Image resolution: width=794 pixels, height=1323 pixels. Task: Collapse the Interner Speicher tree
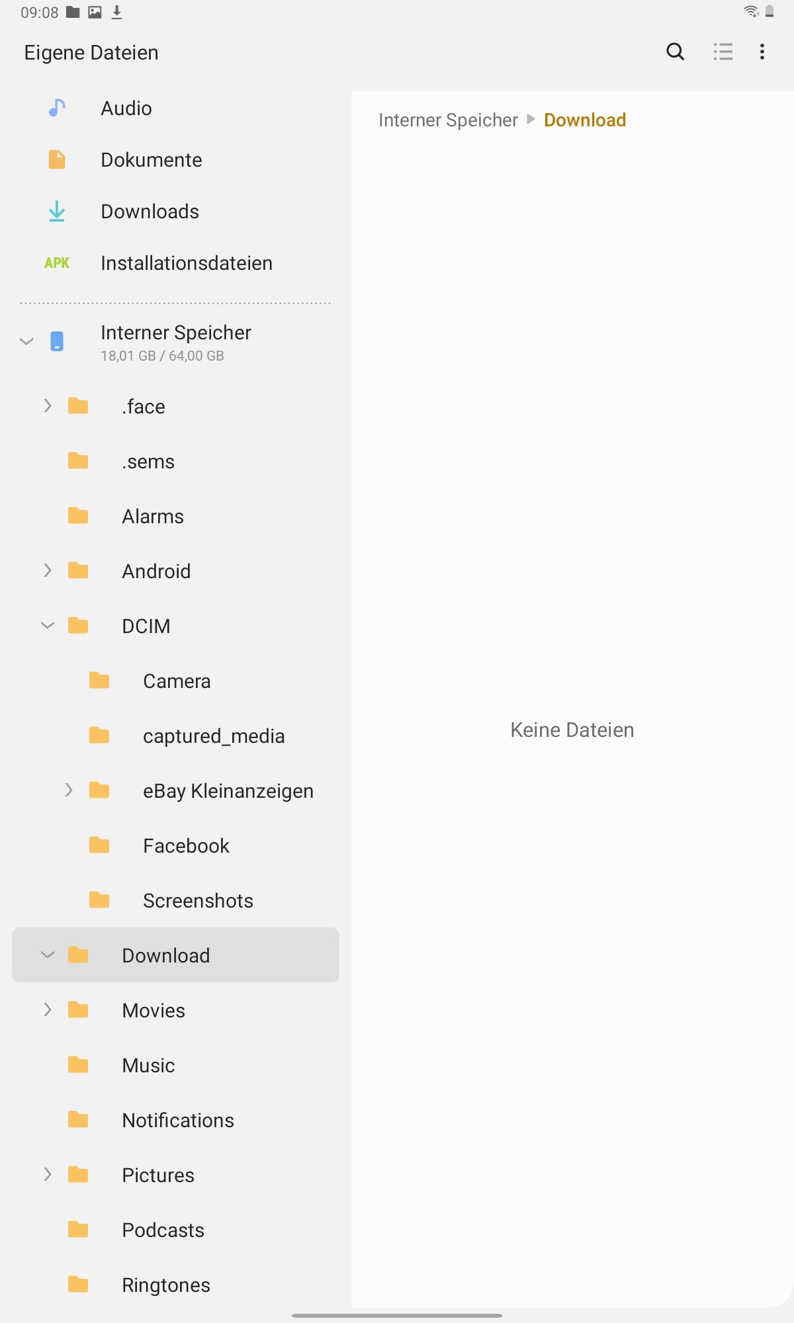pos(26,341)
